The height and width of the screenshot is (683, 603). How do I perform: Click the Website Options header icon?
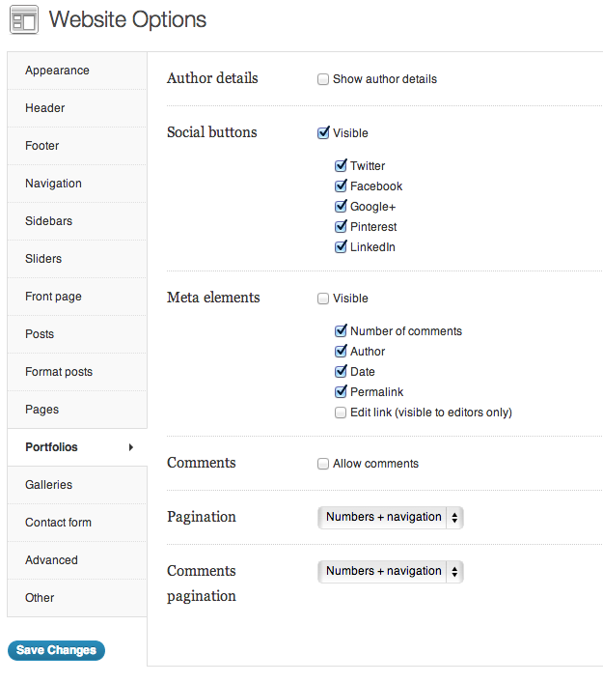click(23, 20)
